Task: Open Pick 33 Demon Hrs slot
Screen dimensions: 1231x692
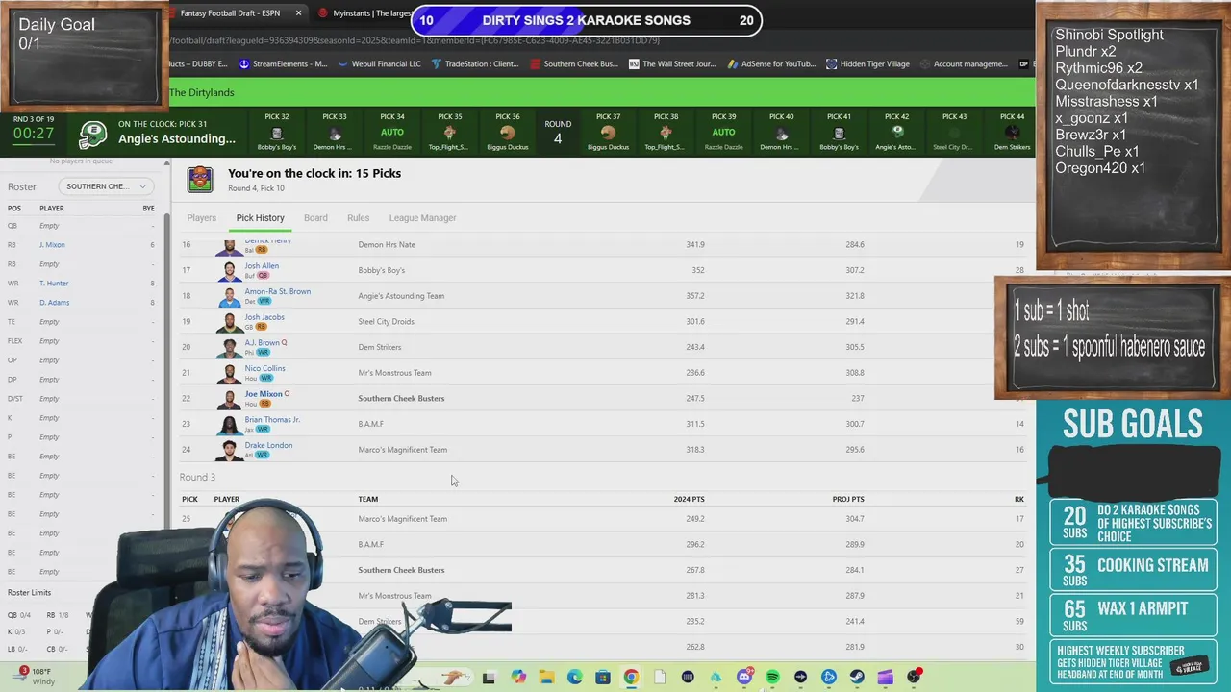Action: pyautogui.click(x=335, y=133)
